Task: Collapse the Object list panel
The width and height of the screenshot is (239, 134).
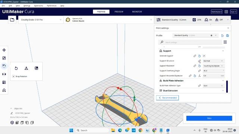Action: click(11, 108)
